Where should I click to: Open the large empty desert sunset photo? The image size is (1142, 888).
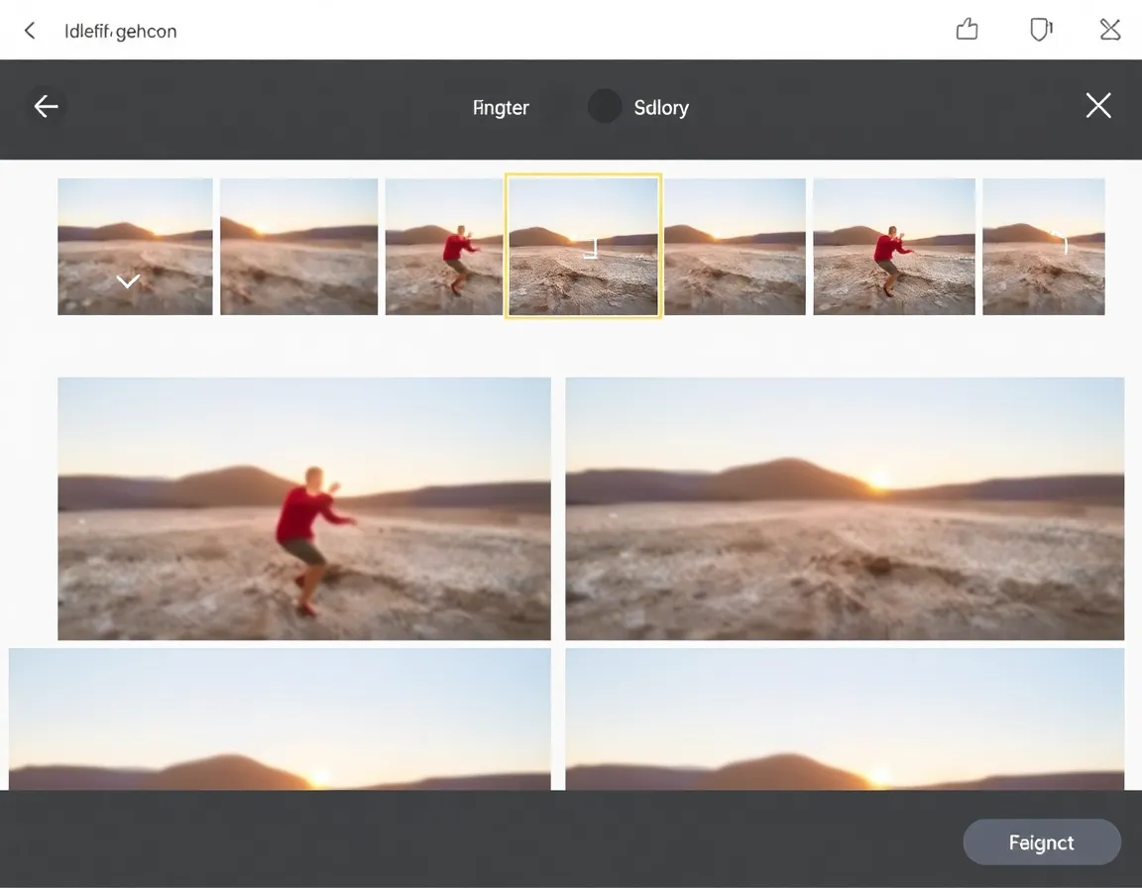(x=845, y=508)
